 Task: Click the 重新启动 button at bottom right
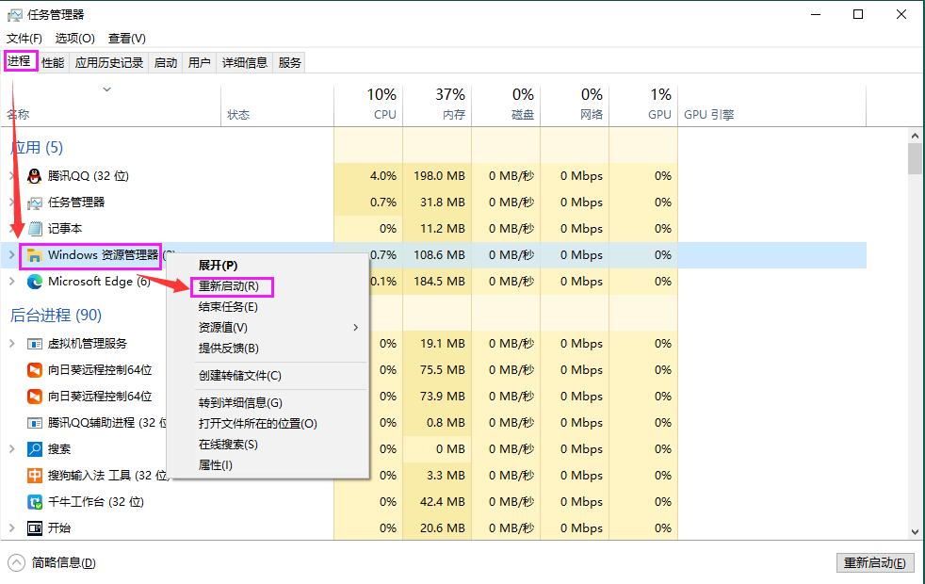click(875, 562)
